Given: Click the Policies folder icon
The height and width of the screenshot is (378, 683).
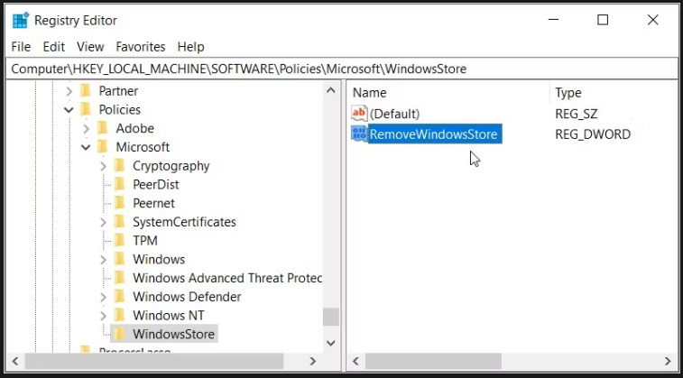Looking at the screenshot, I should pos(86,109).
